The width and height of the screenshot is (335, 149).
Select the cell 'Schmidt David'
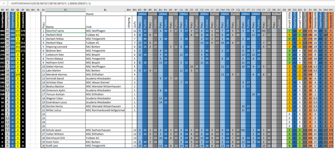pos(65,79)
